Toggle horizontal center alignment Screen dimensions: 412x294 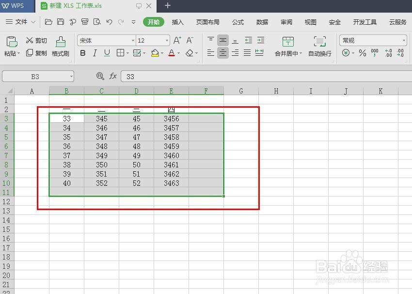point(223,53)
